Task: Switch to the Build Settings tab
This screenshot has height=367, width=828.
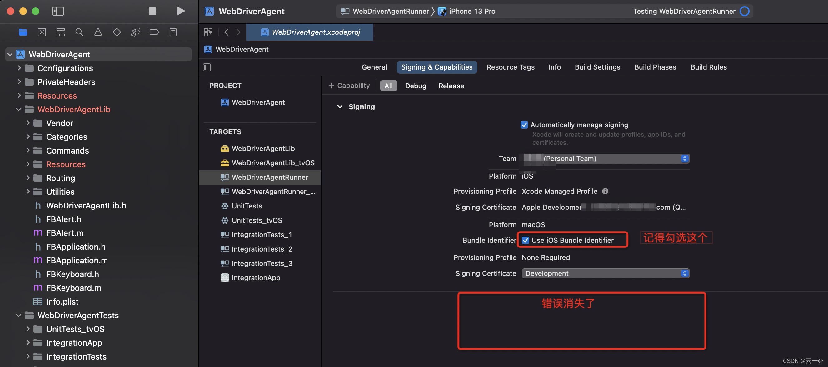Action: [x=597, y=67]
